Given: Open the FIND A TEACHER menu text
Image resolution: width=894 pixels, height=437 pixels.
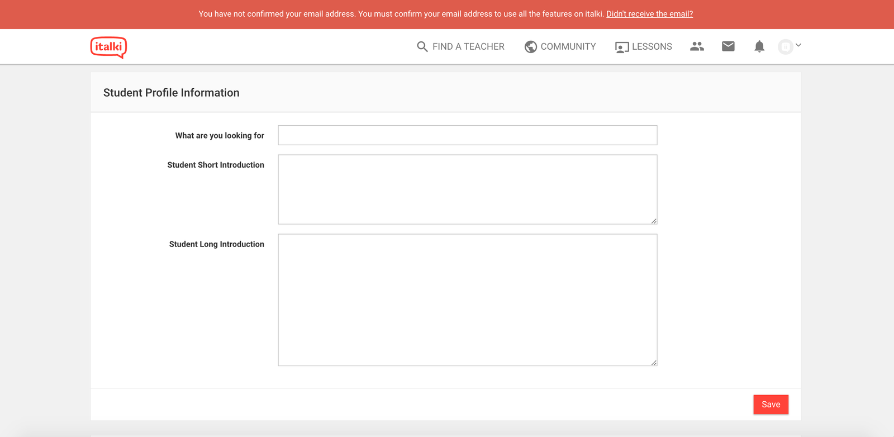Looking at the screenshot, I should (x=468, y=46).
